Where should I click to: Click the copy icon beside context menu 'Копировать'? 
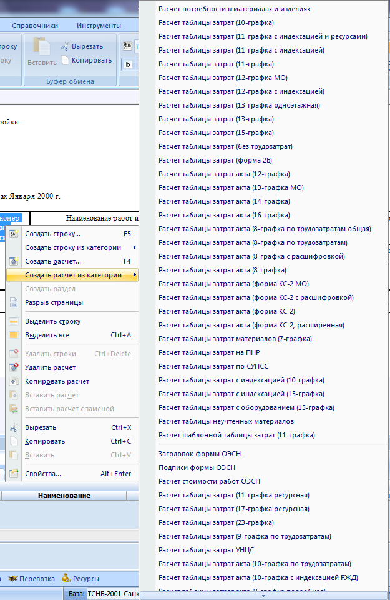click(x=14, y=442)
